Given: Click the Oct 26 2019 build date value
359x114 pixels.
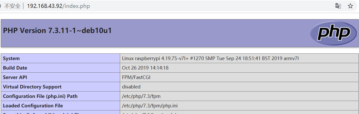Looking at the screenshot, I should pos(145,68).
